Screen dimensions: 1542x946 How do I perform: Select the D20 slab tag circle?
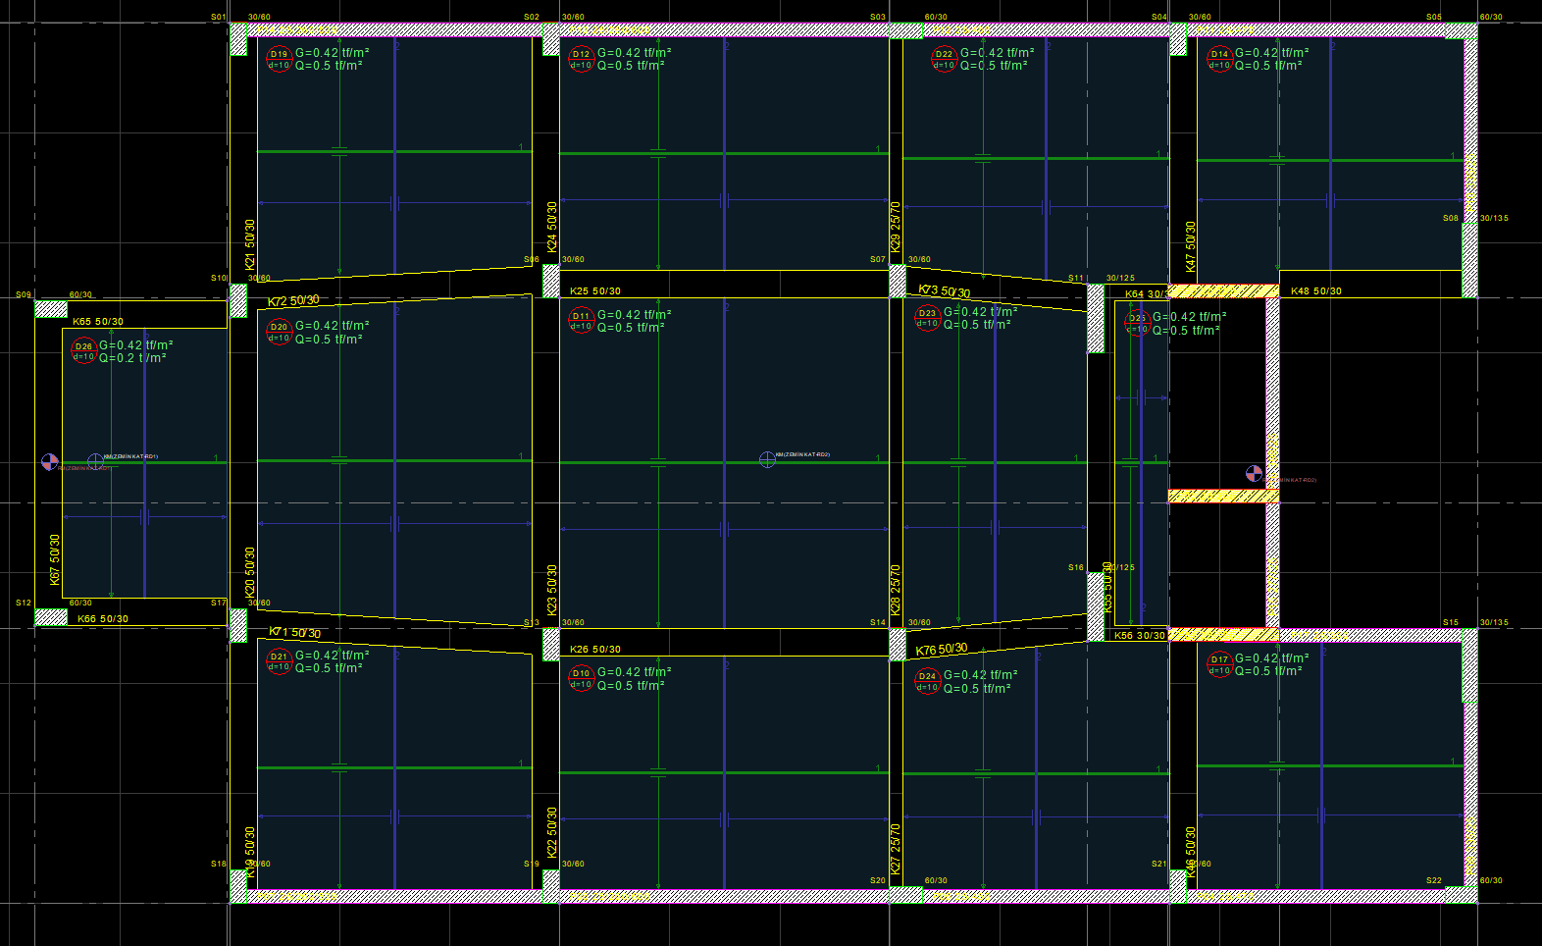280,333
